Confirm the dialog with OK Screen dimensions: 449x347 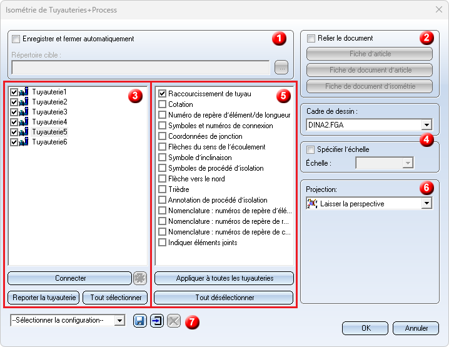pyautogui.click(x=365, y=328)
